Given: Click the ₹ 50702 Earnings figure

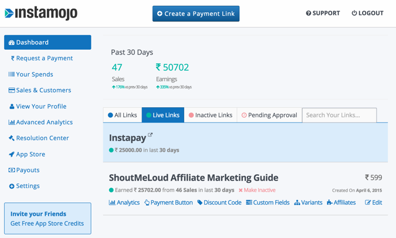Looking at the screenshot, I should 172,67.
